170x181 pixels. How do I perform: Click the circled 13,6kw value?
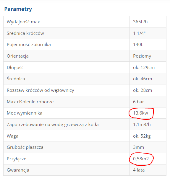pyautogui.click(x=140, y=113)
